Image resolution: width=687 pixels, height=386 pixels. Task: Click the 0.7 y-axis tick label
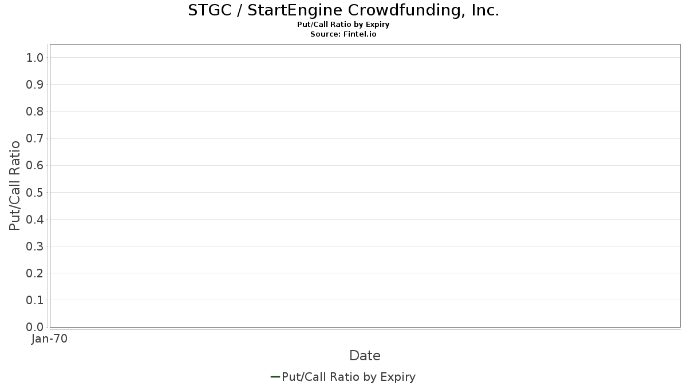(x=35, y=138)
